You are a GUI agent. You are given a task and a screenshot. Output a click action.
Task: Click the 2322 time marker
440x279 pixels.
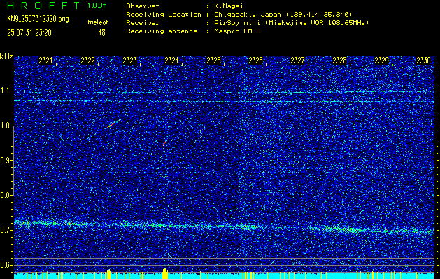87,61
